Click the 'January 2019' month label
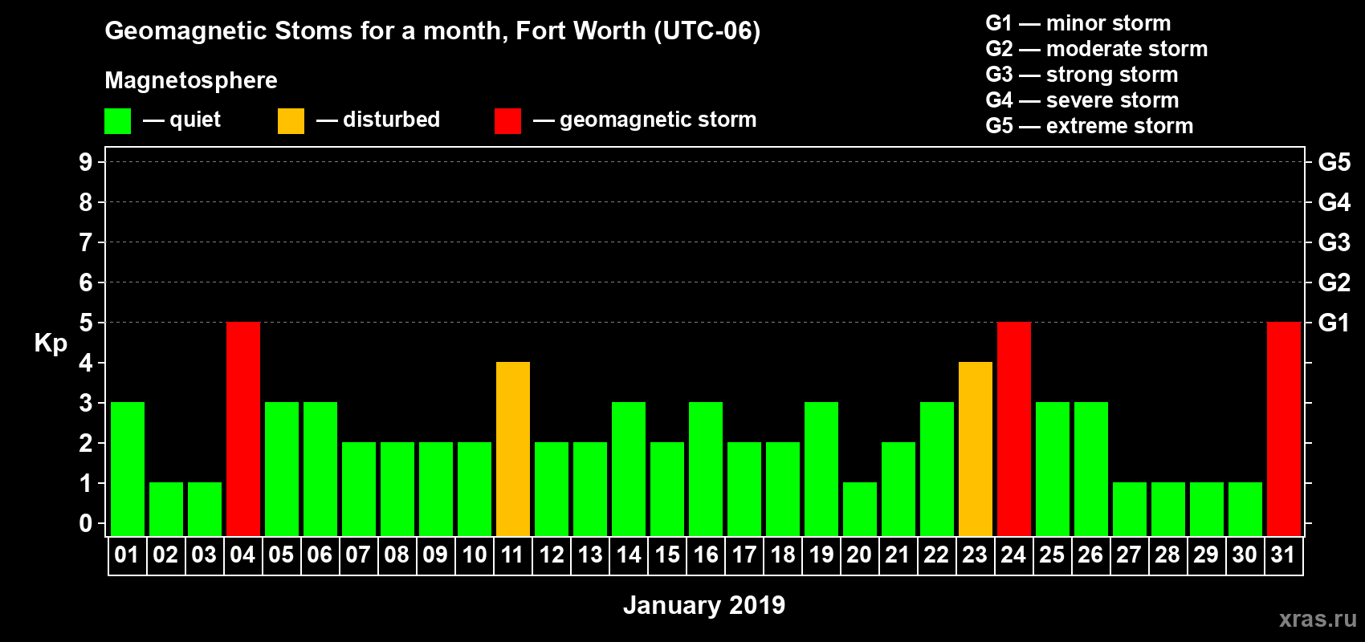 [x=704, y=605]
